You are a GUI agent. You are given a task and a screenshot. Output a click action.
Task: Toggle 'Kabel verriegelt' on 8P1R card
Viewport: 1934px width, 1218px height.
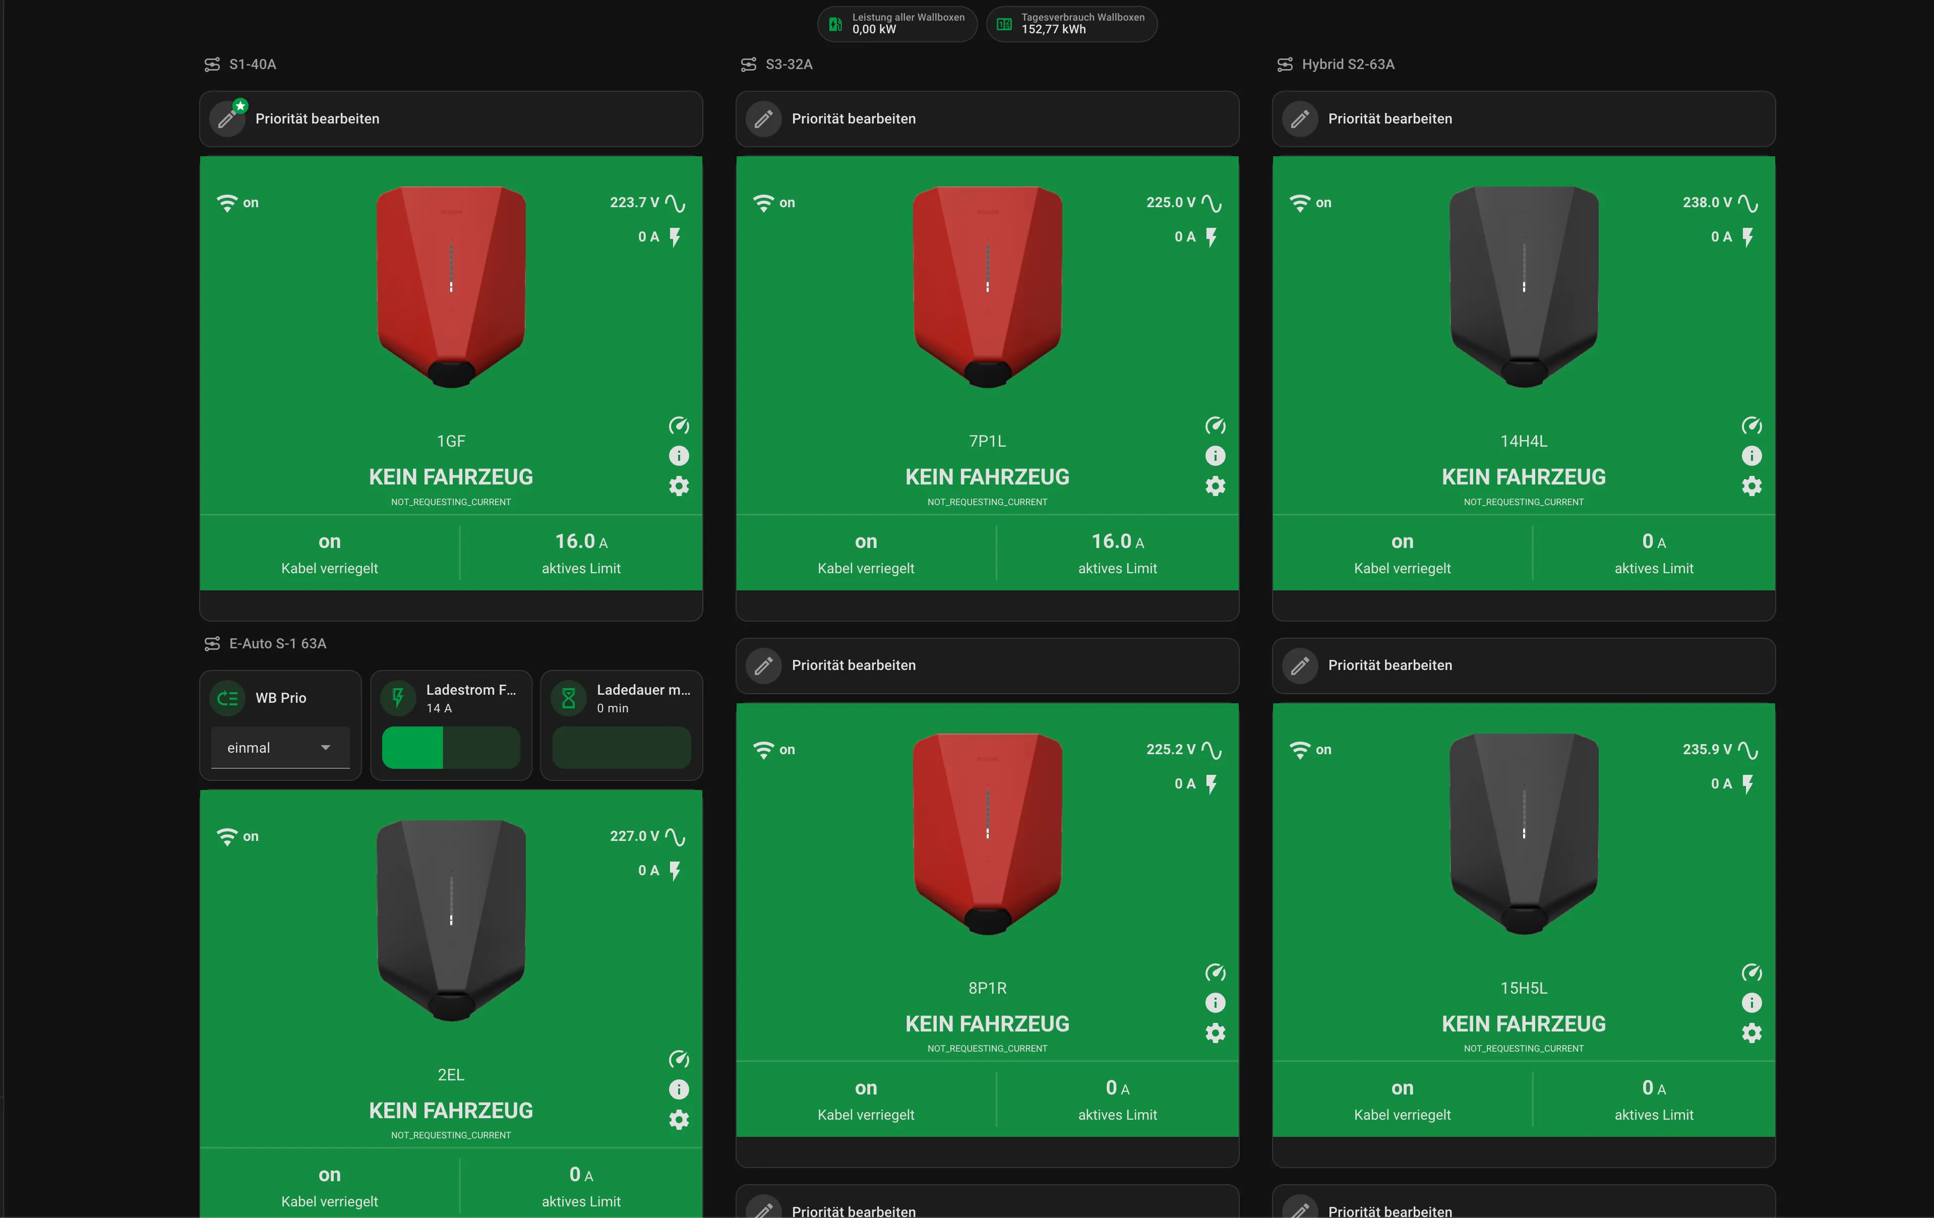click(x=866, y=1100)
